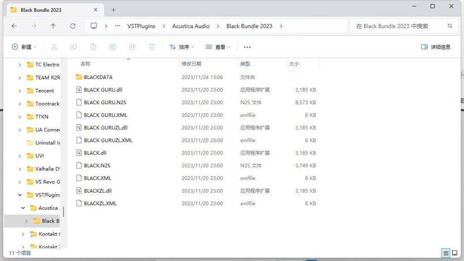Image resolution: width=464 pixels, height=261 pixels.
Task: Click the See more (...) toolbar menu
Action: (x=247, y=47)
